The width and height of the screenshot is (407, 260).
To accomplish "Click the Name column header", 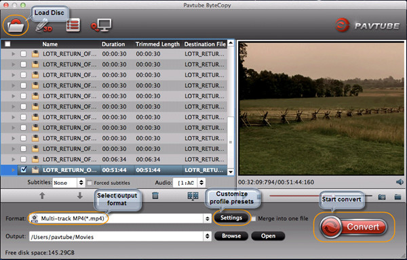I will (x=50, y=44).
